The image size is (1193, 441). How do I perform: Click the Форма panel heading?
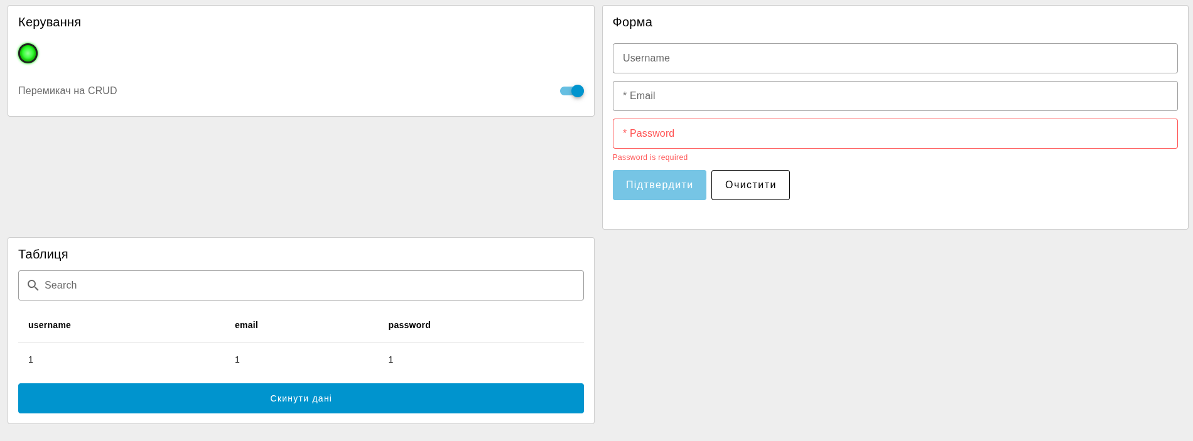632,22
